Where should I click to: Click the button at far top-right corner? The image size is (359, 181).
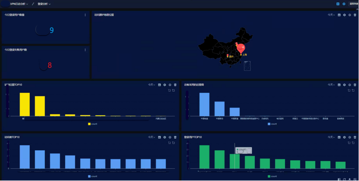pos(353,4)
